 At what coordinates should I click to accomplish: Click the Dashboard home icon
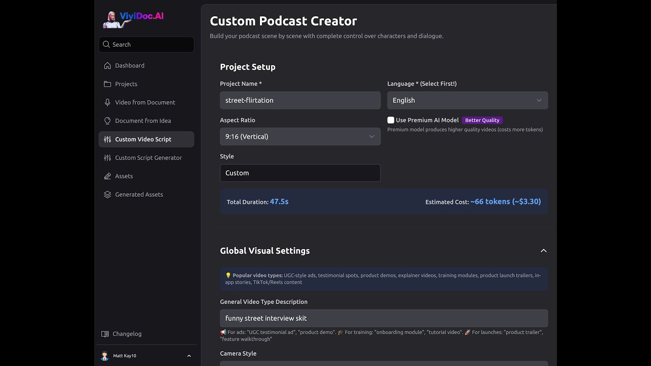[107, 66]
